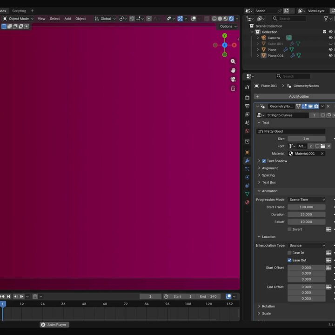The image size is (335, 335).
Task: Uncheck the Text Shadow checkbox
Action: [x=264, y=161]
